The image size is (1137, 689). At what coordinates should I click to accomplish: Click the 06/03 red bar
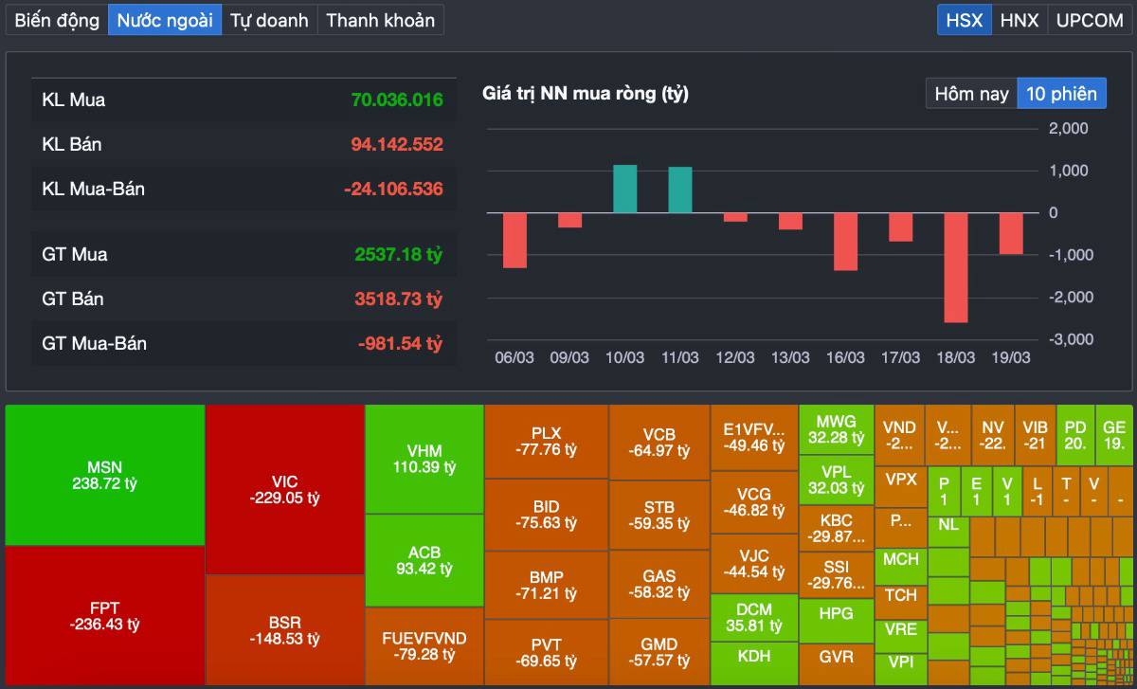(514, 241)
